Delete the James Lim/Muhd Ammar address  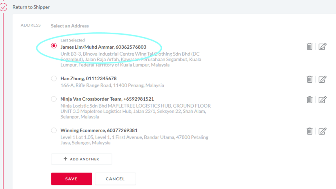pyautogui.click(x=309, y=46)
